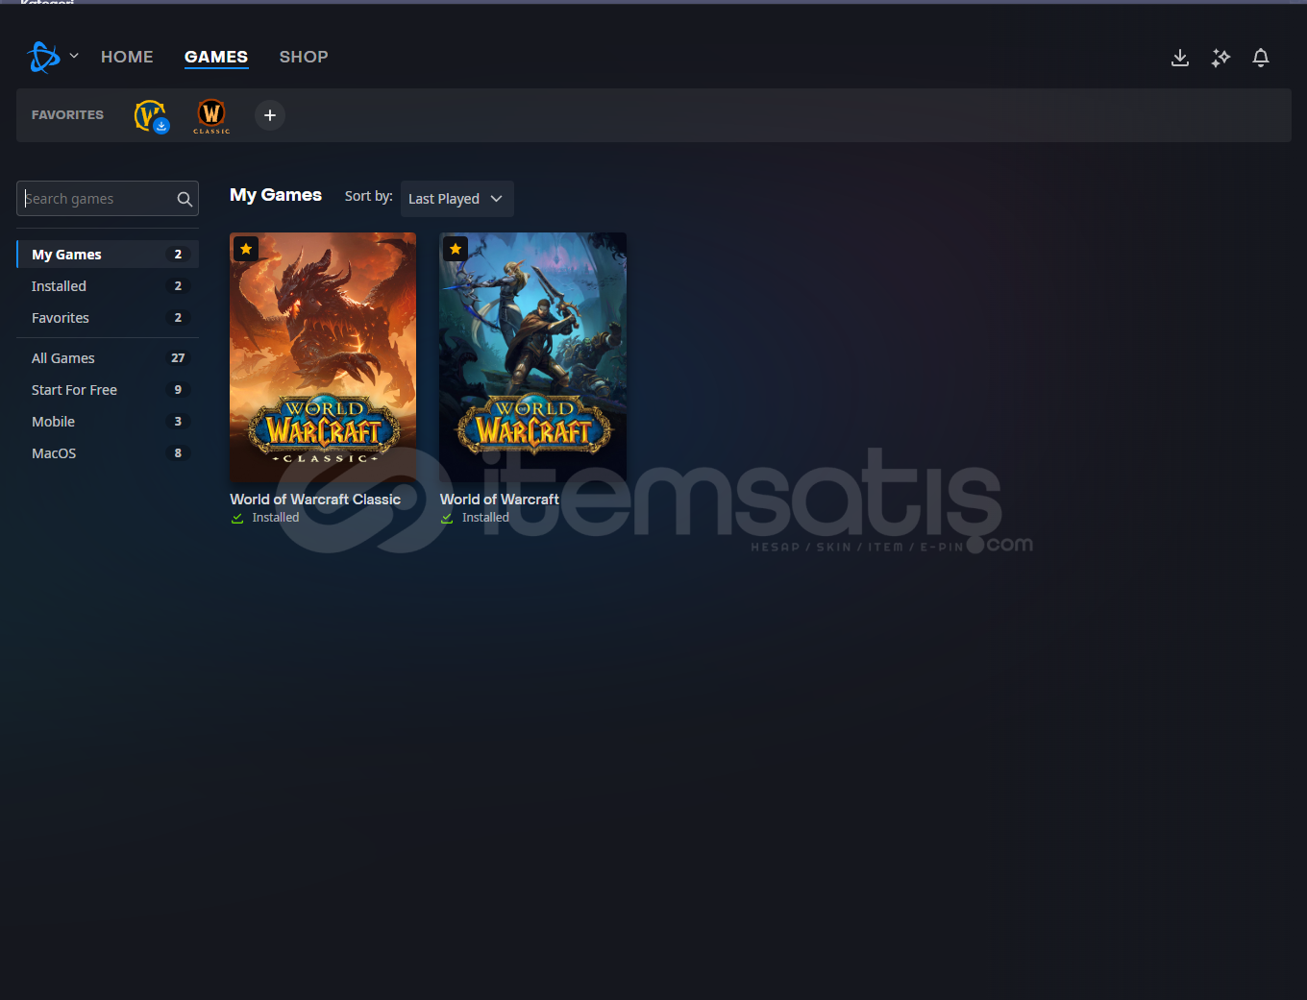The height and width of the screenshot is (1000, 1307).
Task: Click the sparkles what's new icon
Action: [1221, 58]
